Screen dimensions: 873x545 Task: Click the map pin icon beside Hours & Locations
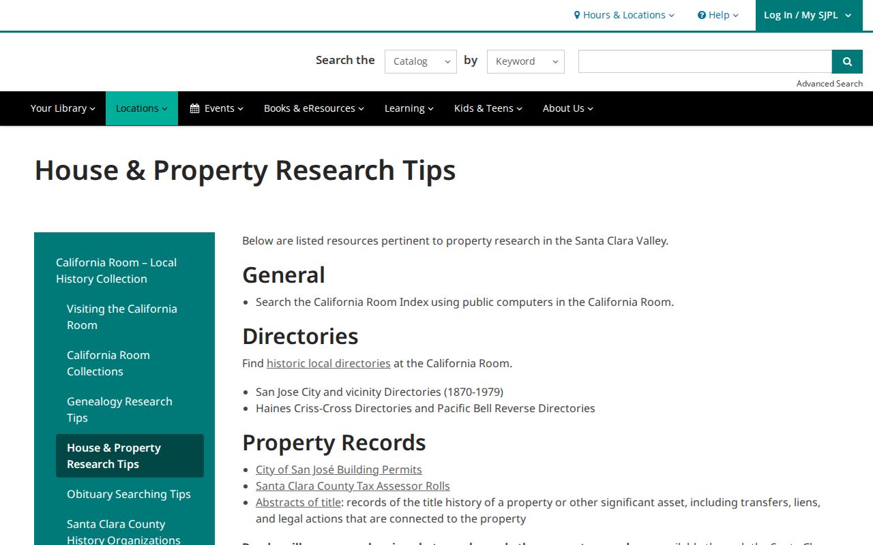pos(577,15)
